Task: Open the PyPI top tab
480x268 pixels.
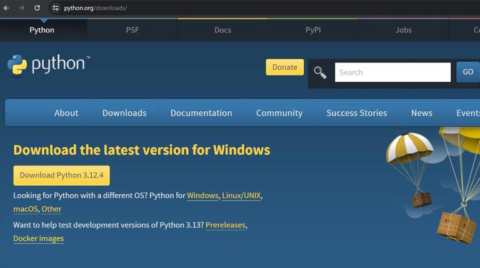Action: pyautogui.click(x=313, y=30)
